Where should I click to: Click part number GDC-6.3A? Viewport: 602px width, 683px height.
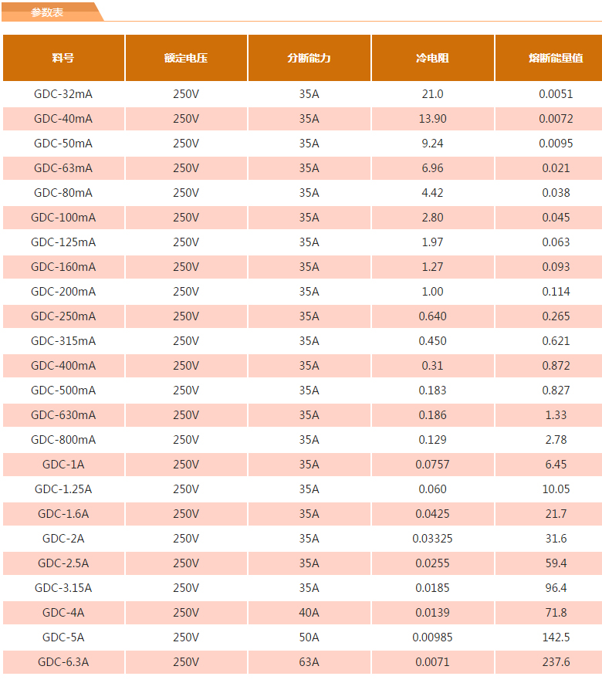[63, 662]
